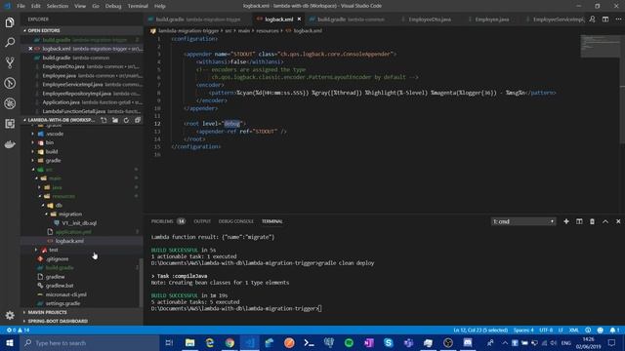Image resolution: width=625 pixels, height=351 pixels.
Task: Open the View menu
Action: coord(80,6)
